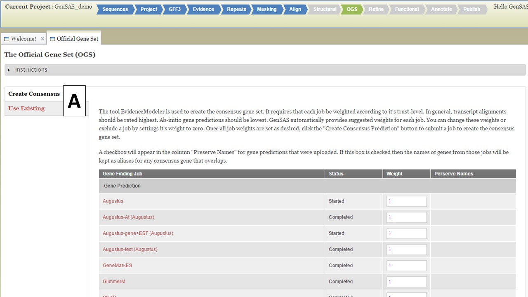
Task: Open the GeneMarkES job link
Action: [x=118, y=266]
